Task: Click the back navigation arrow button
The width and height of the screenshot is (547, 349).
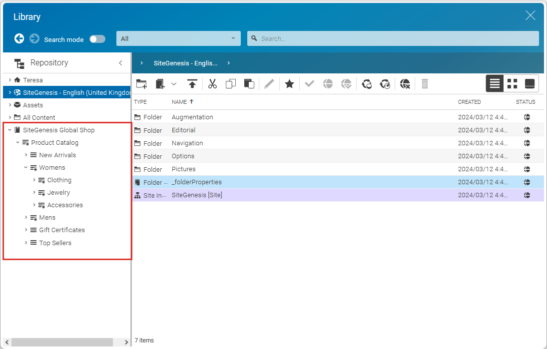Action: pos(19,38)
